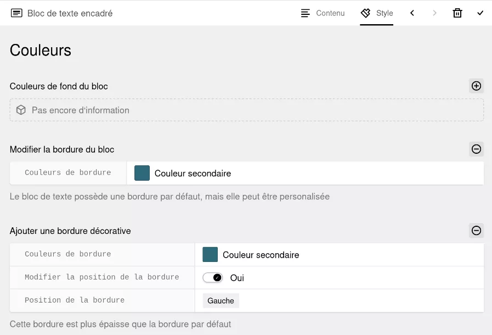Collapse Ajouter une bordure décorative section
This screenshot has height=335, width=492.
(x=476, y=230)
